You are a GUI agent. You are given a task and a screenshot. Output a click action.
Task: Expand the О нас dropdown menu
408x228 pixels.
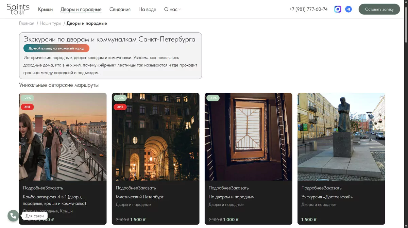[x=172, y=10]
